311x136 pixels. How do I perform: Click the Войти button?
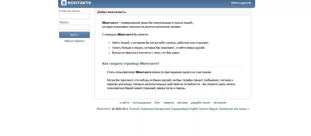(x=74, y=35)
